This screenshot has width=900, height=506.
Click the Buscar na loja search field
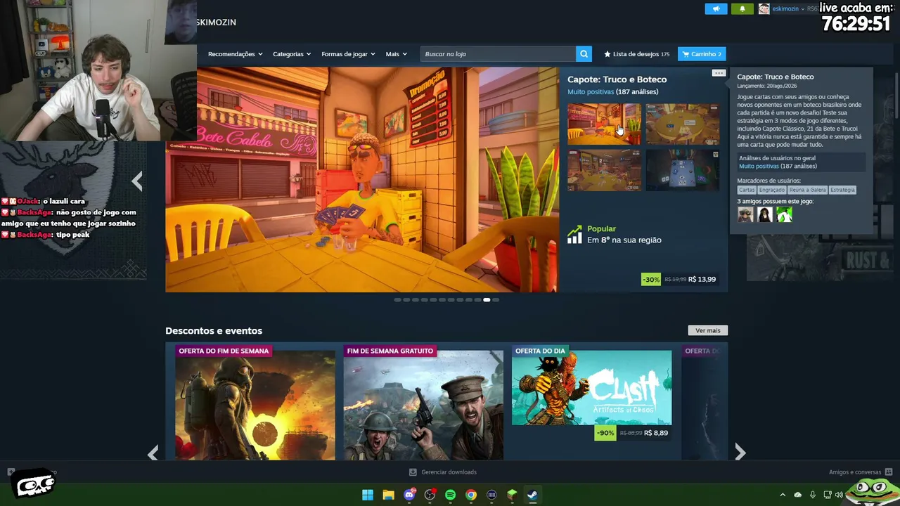click(498, 54)
